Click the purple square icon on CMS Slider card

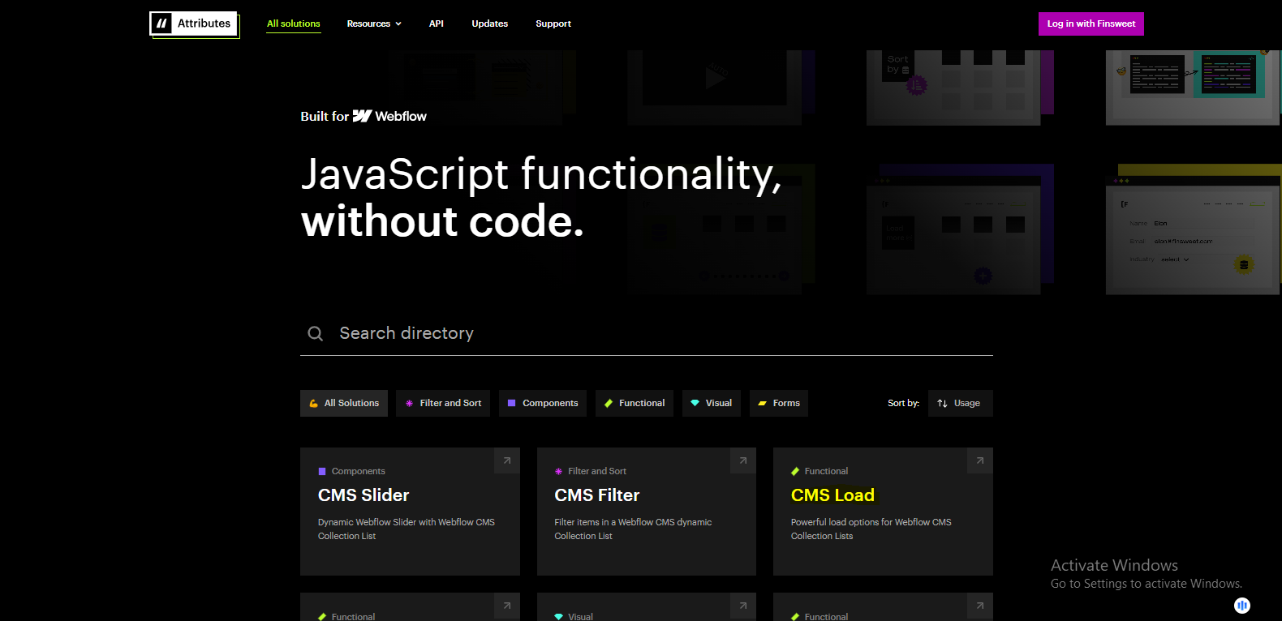point(322,471)
